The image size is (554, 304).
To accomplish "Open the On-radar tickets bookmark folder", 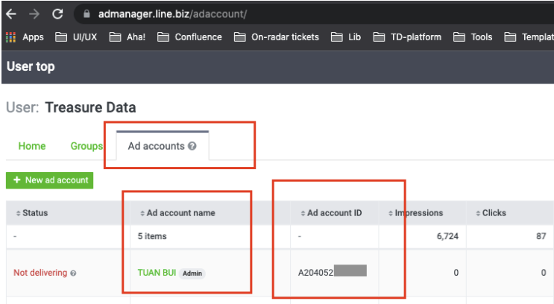I will pyautogui.click(x=277, y=37).
